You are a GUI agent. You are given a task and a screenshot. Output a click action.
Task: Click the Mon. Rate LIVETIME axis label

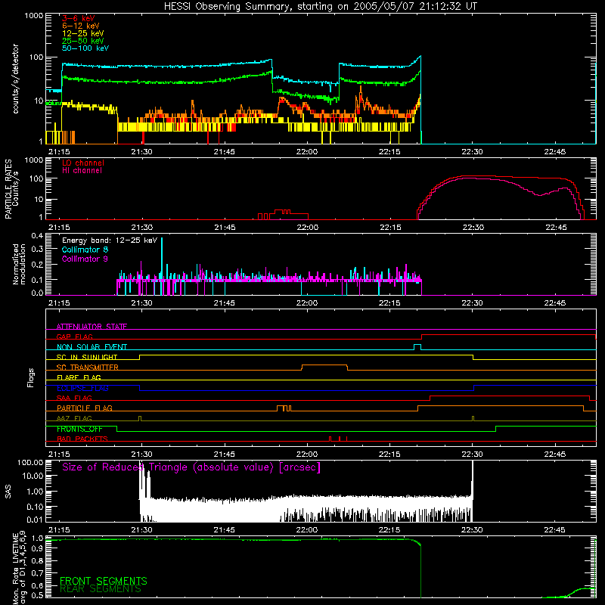click(x=19, y=568)
